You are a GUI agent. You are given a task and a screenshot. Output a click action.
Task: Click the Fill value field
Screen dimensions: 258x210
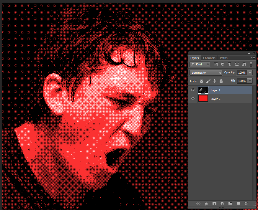(x=242, y=81)
